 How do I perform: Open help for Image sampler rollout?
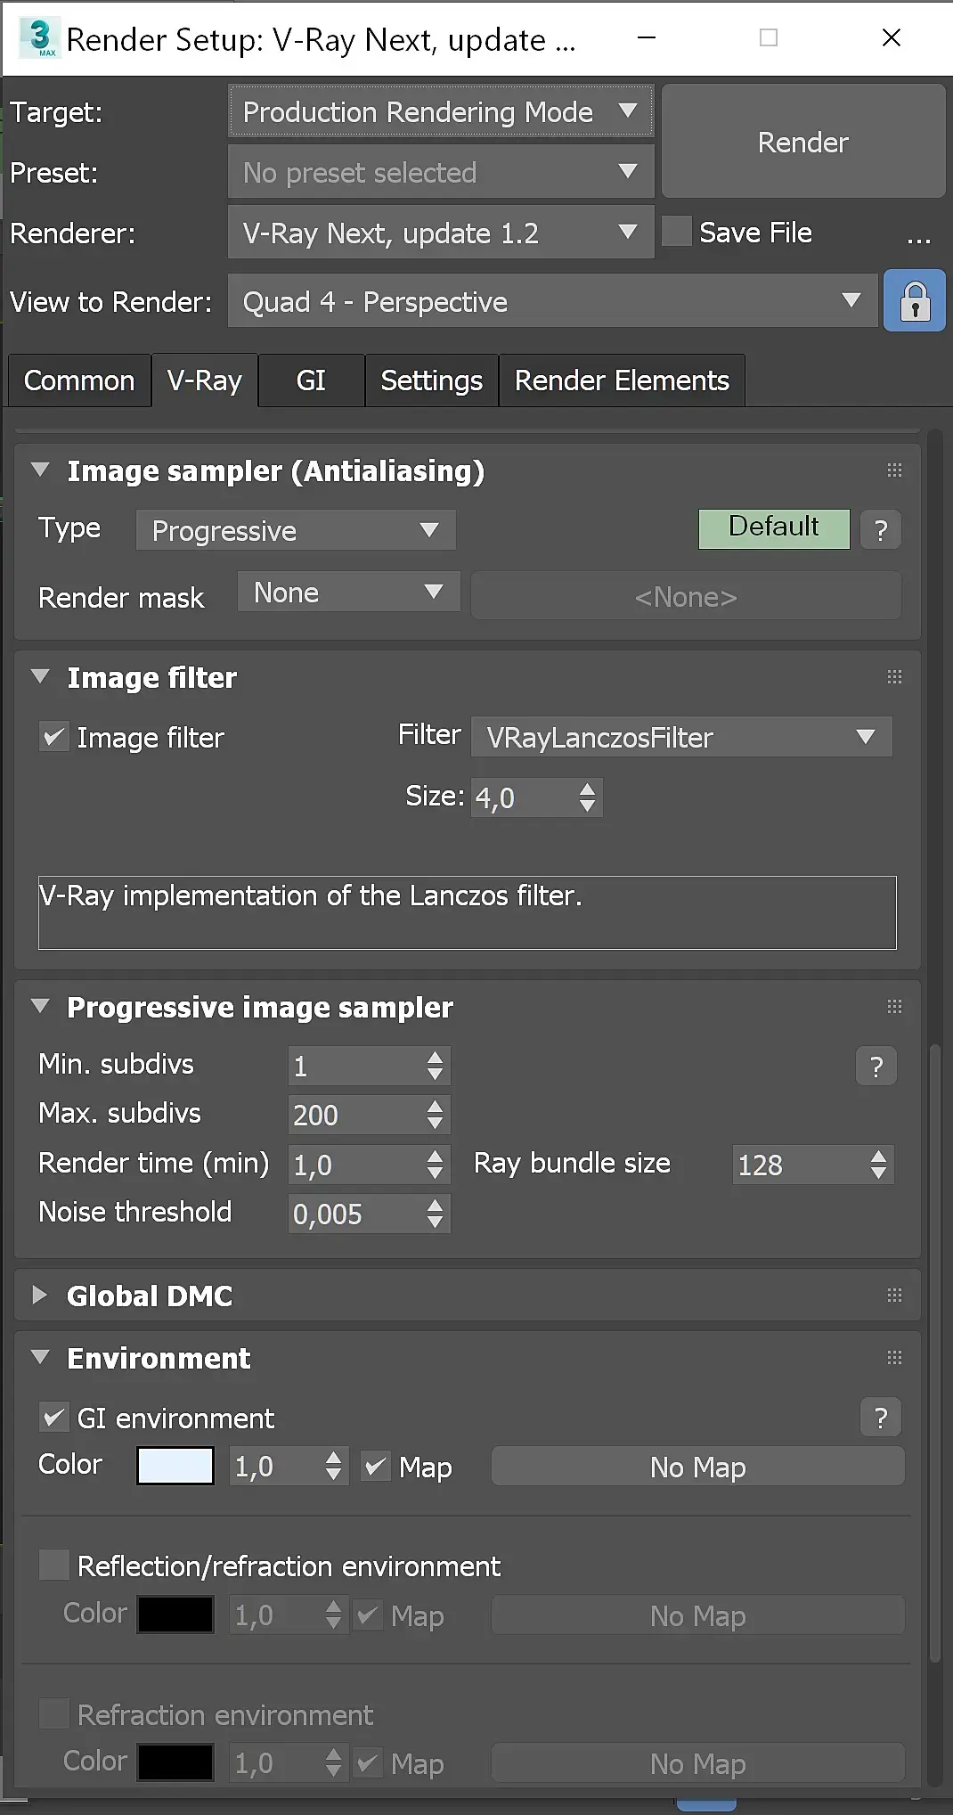881,530
